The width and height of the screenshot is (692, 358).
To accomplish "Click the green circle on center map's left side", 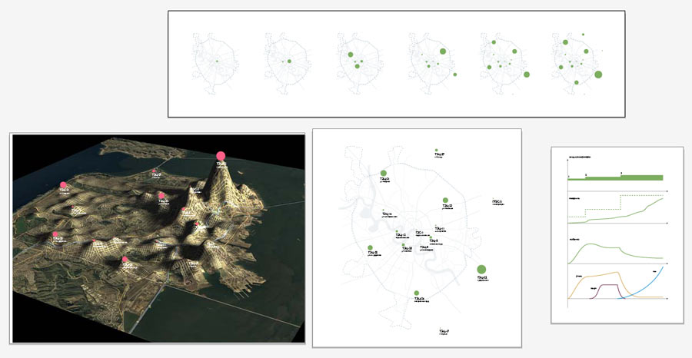I will tap(370, 247).
